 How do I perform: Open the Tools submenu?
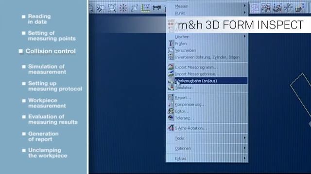click(207, 138)
